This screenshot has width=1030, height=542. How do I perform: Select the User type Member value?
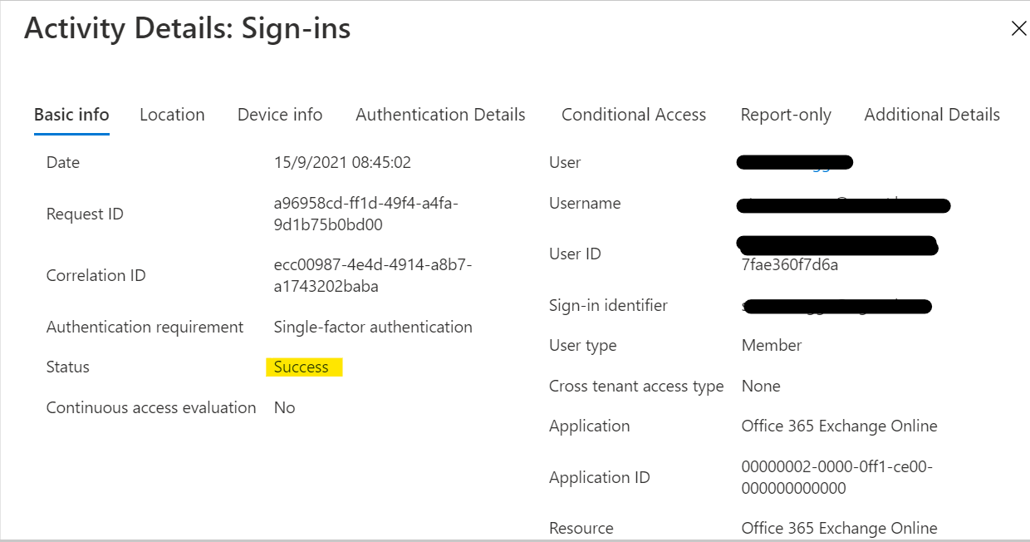[x=771, y=345]
